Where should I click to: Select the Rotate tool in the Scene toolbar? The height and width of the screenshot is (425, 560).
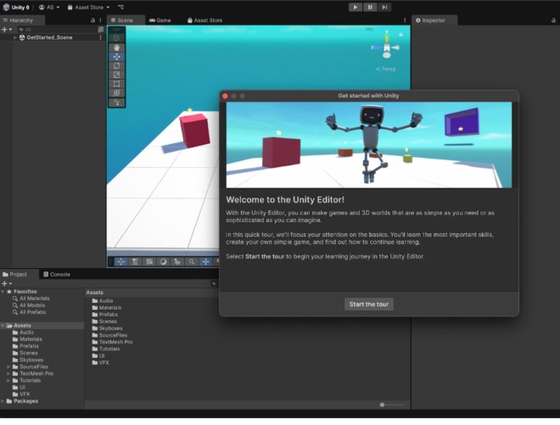[117, 65]
